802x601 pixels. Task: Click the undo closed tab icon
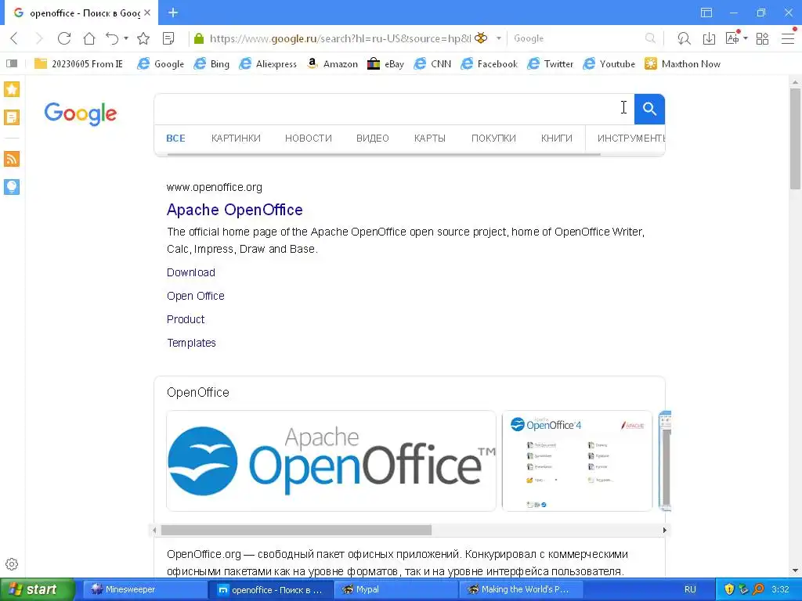pyautogui.click(x=112, y=38)
